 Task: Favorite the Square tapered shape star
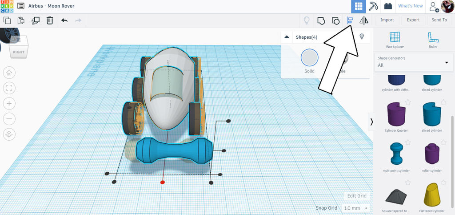coord(408,182)
